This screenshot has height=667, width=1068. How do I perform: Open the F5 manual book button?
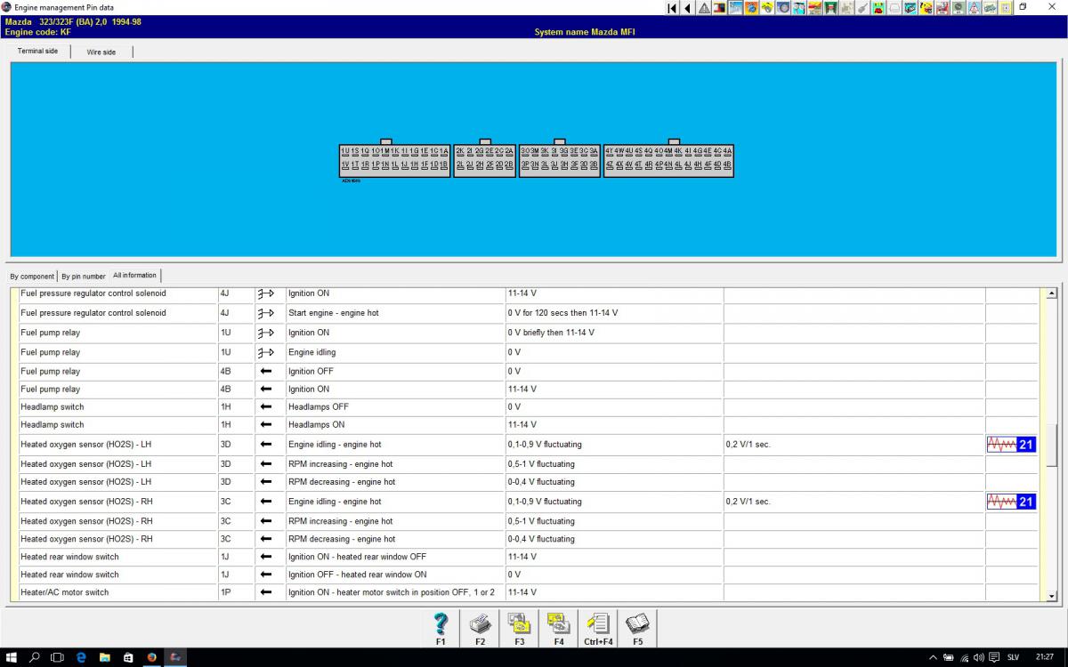pos(637,628)
